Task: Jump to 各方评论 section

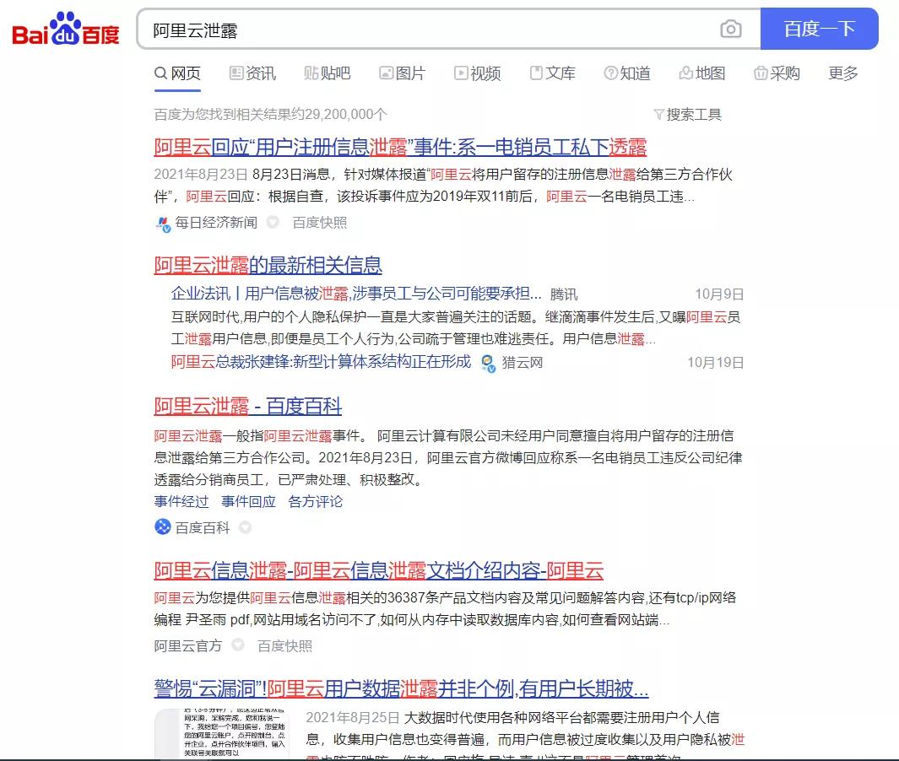Action: click(x=316, y=501)
